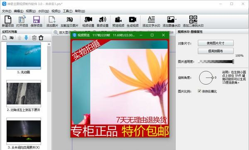Click 预览视频 preview video icon

(x=118, y=21)
